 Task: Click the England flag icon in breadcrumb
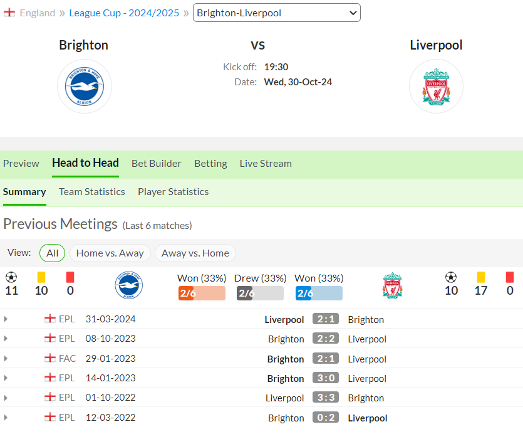click(x=9, y=13)
